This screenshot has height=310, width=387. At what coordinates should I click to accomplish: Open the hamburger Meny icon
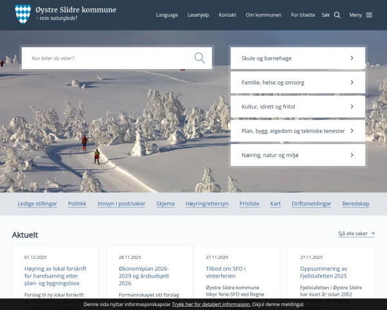tap(369, 15)
